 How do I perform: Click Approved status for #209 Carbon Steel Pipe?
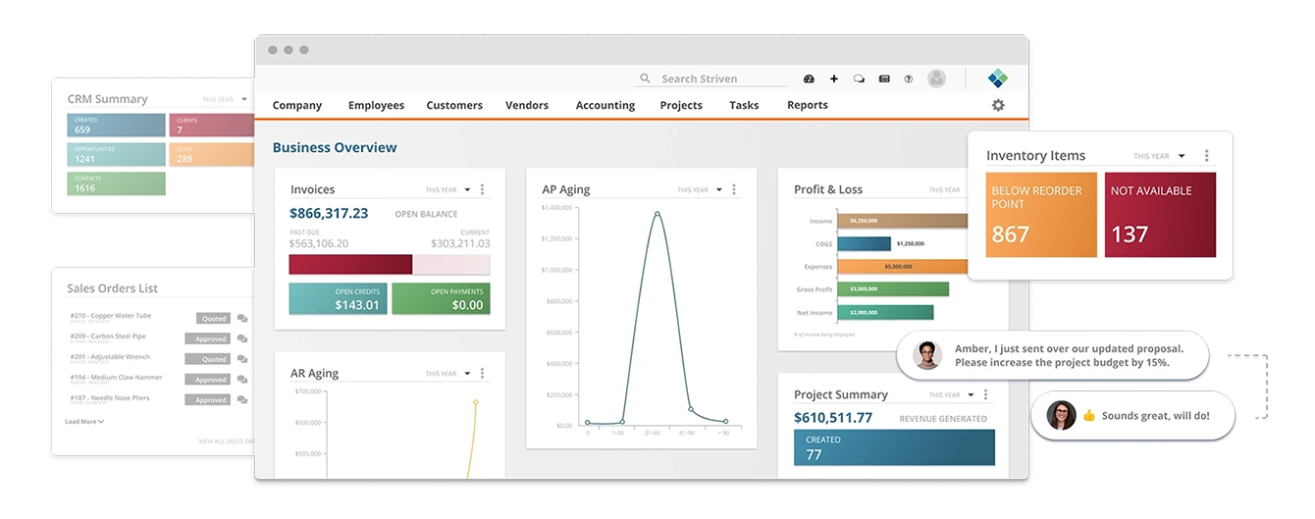[x=208, y=338]
